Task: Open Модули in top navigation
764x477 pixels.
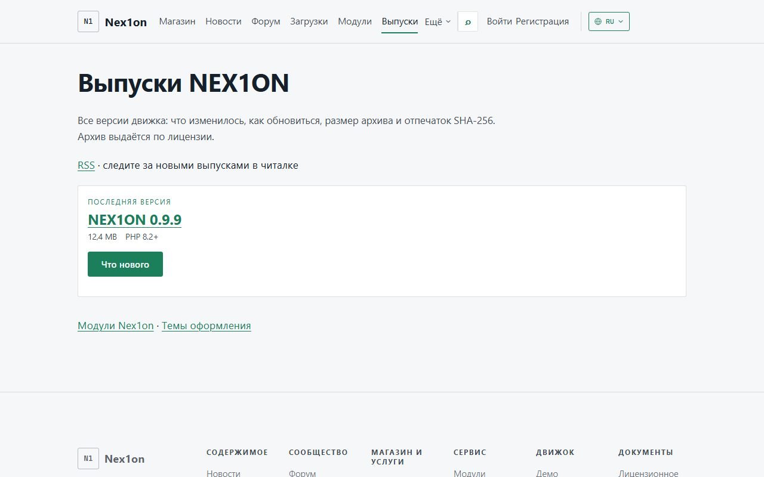Action: 355,21
